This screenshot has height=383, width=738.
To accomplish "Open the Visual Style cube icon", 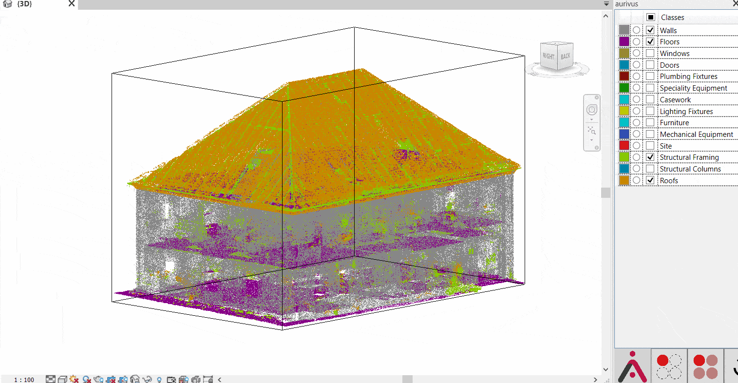I will point(62,379).
